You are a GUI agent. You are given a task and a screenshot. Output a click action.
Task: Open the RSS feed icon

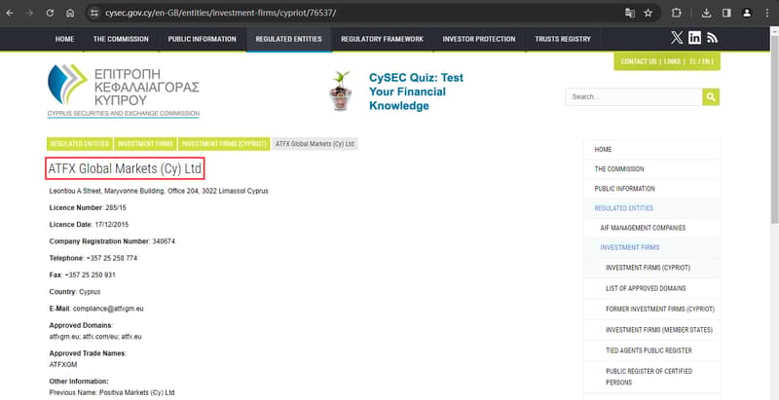[712, 38]
